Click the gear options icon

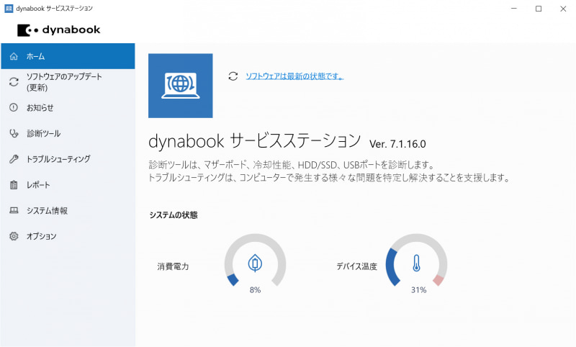[x=14, y=236]
